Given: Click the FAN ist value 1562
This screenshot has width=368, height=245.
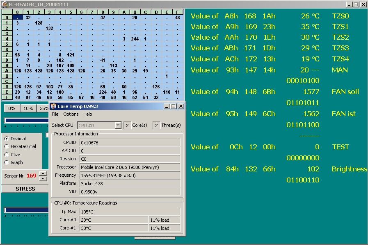Looking at the screenshot, I should [311, 114].
